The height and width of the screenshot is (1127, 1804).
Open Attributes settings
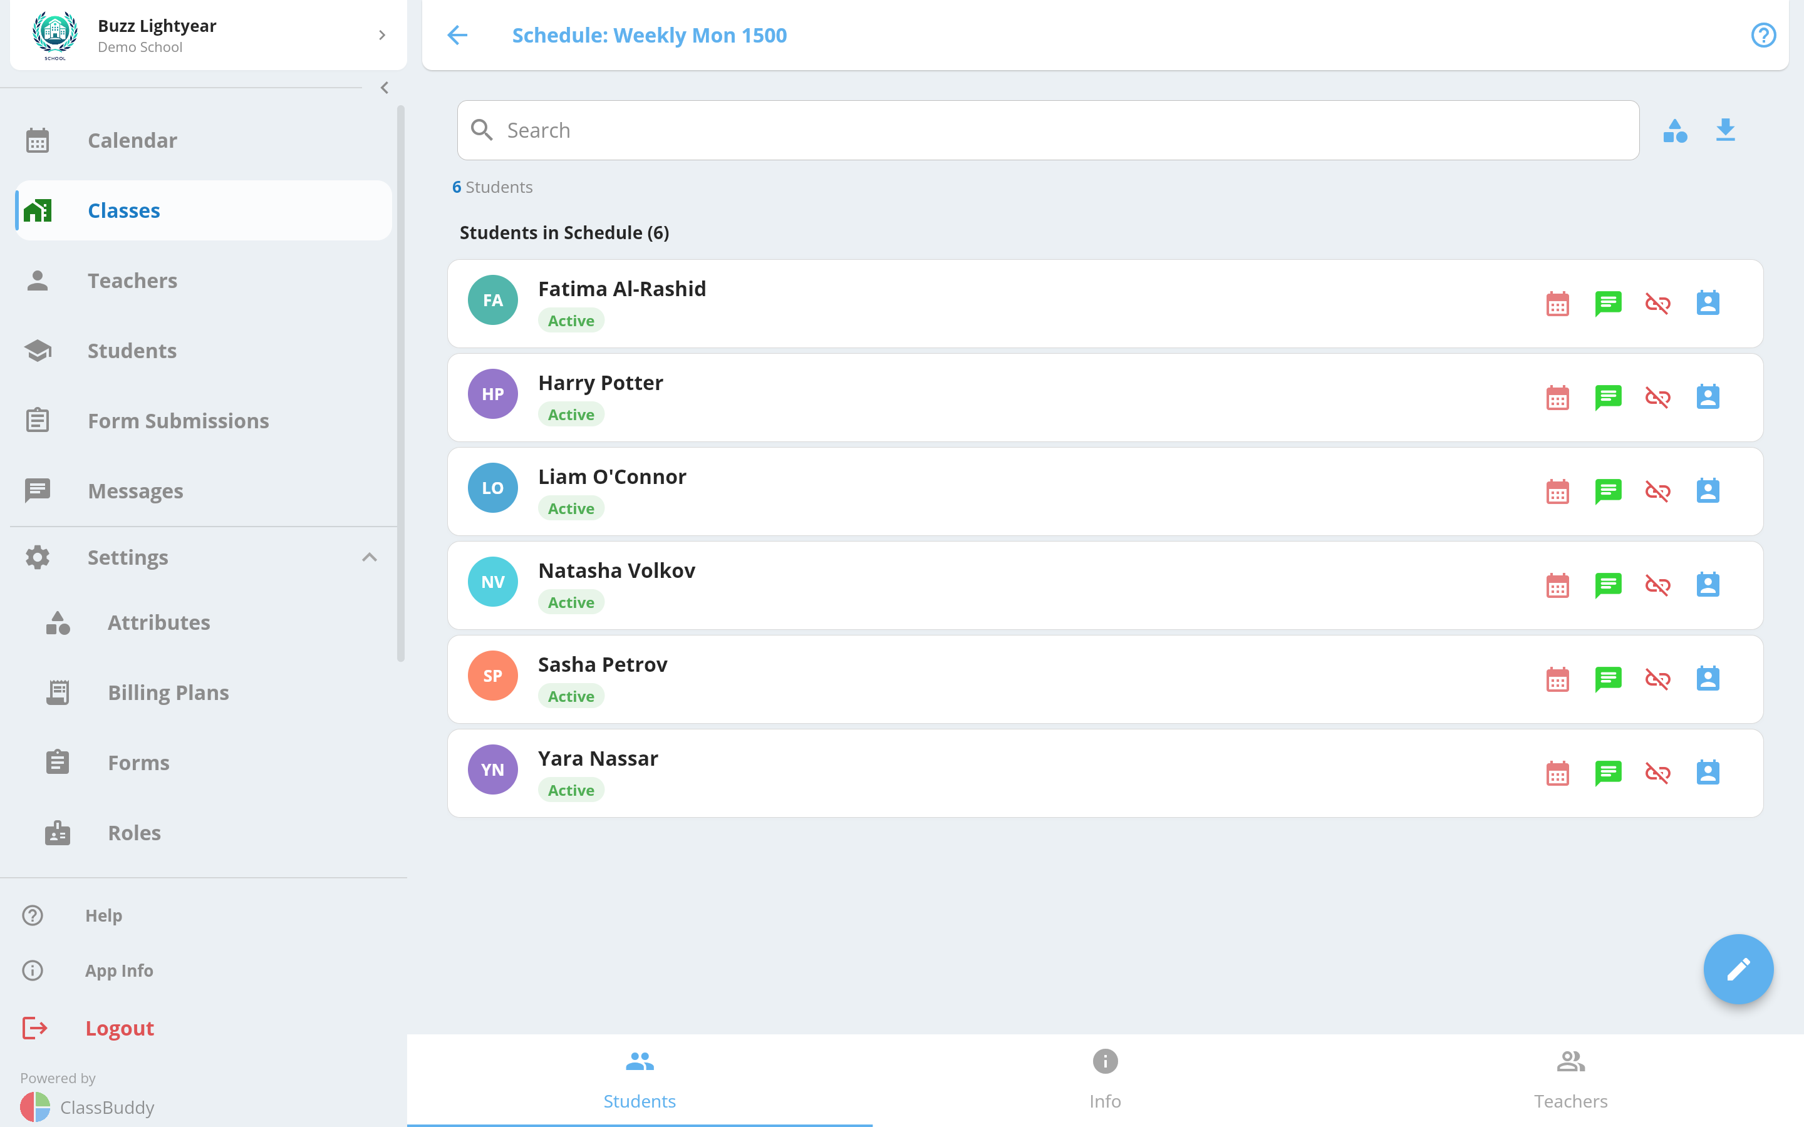tap(212, 622)
